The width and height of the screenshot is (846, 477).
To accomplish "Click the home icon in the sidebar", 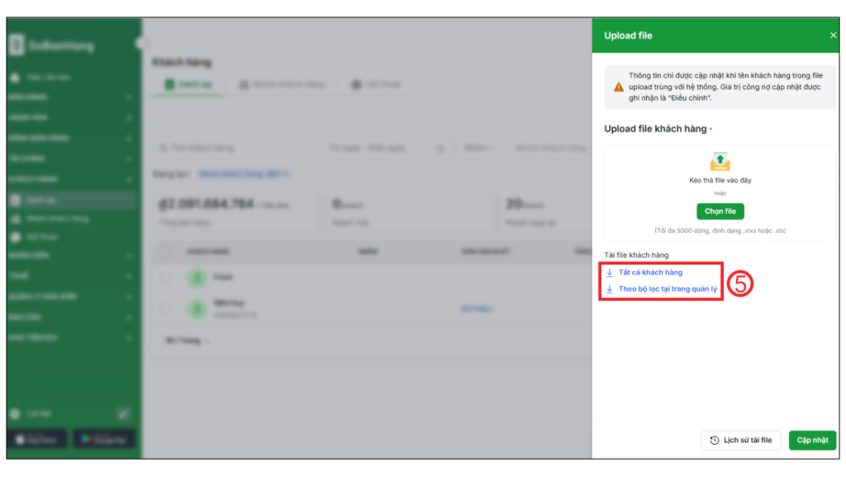I will coord(15,77).
